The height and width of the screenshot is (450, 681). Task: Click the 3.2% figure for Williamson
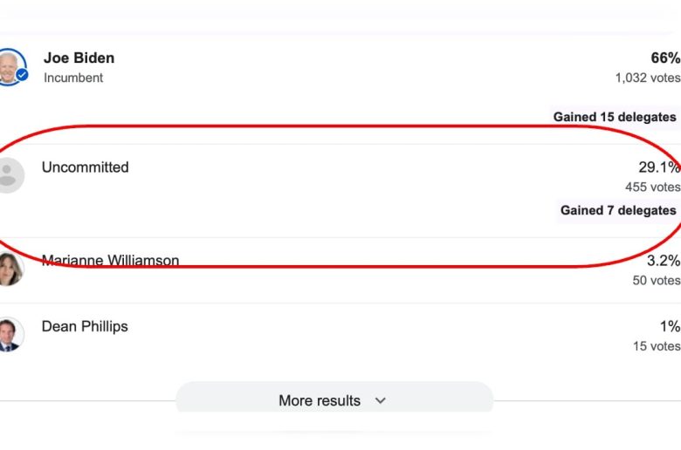pos(664,261)
